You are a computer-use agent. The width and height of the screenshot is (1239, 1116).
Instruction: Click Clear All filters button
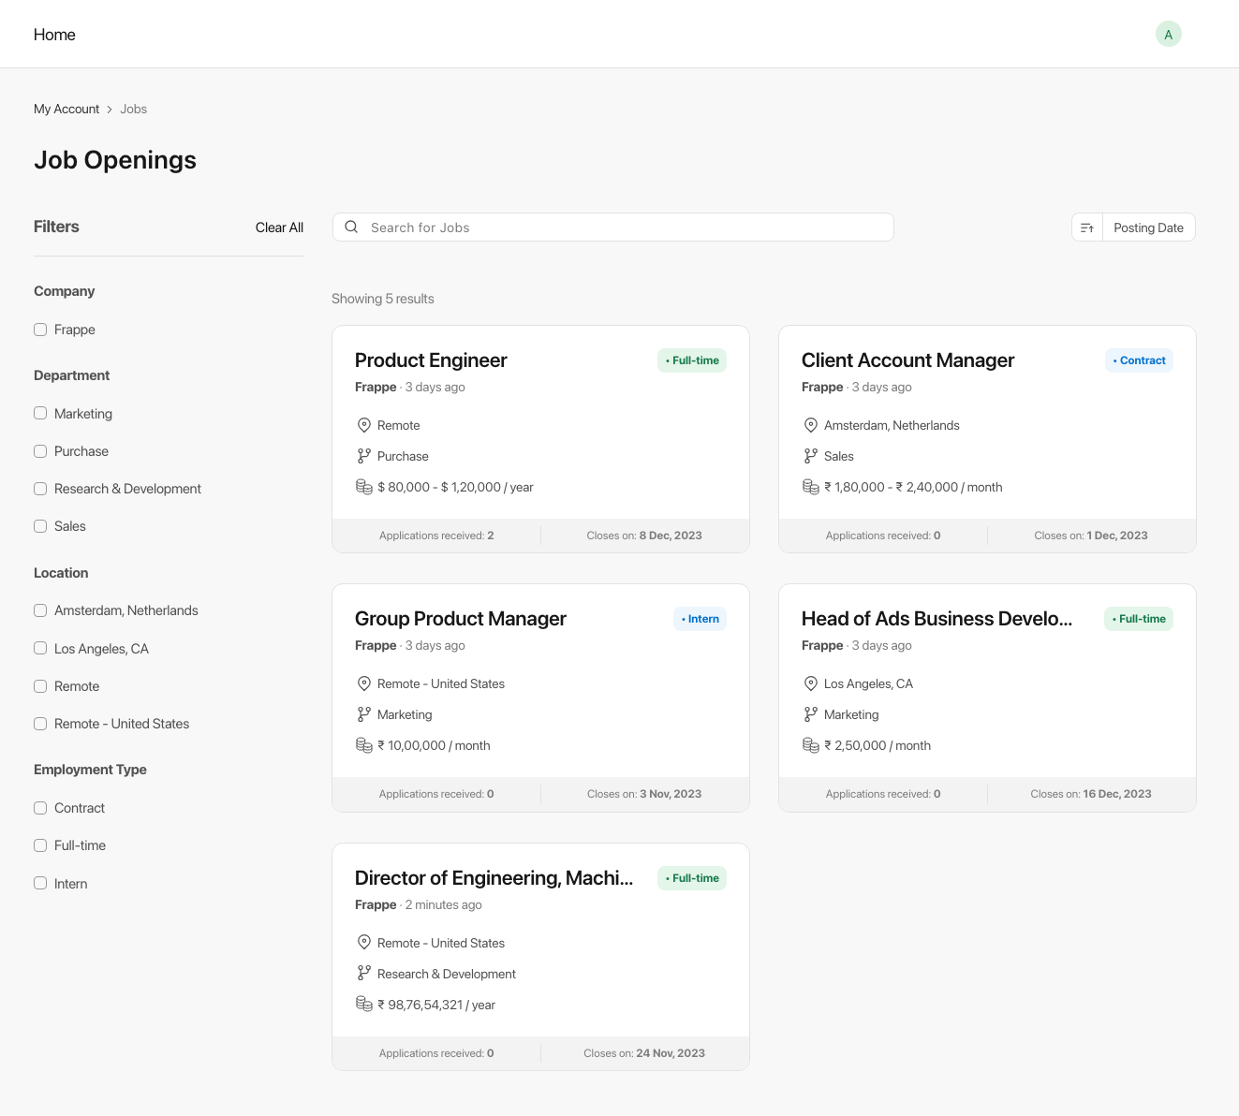[279, 228]
